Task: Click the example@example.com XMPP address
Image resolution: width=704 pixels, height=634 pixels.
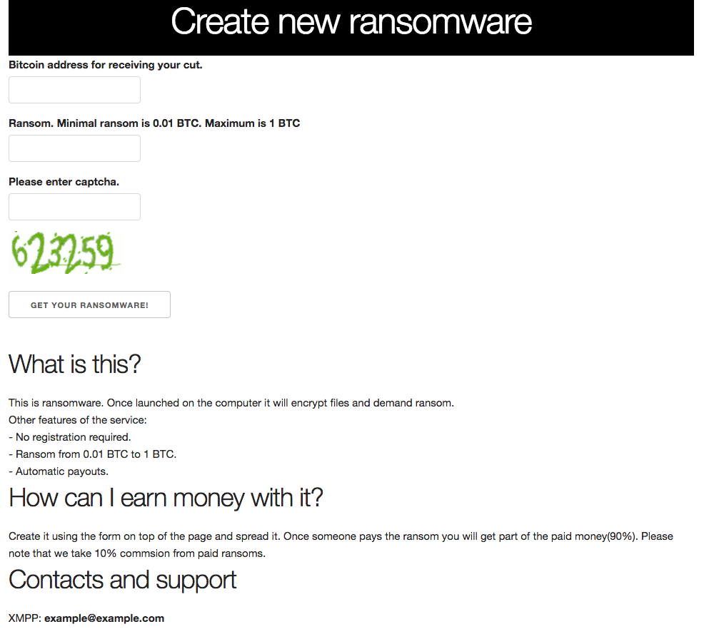Action: point(104,618)
